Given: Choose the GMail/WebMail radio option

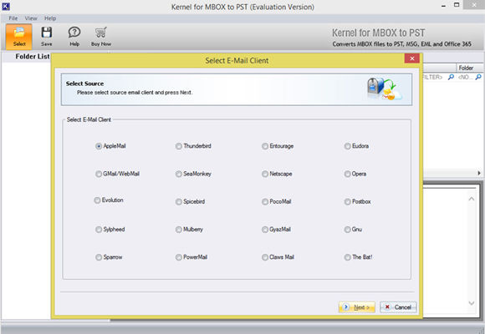Looking at the screenshot, I should tap(99, 174).
